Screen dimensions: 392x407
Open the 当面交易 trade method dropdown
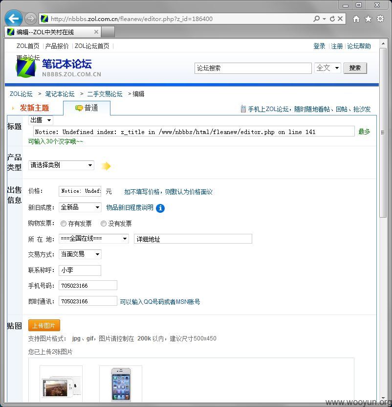point(80,254)
